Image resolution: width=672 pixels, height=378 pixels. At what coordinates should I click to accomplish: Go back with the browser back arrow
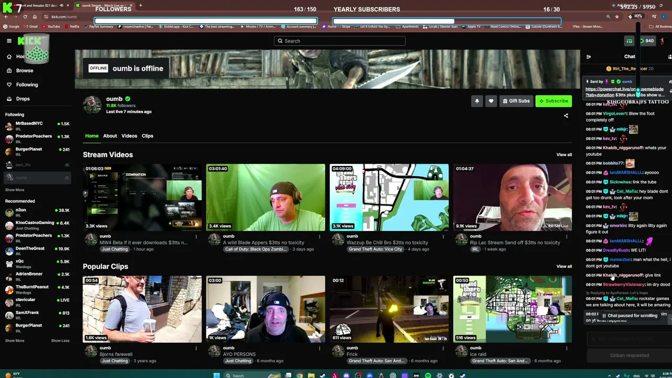point(5,17)
